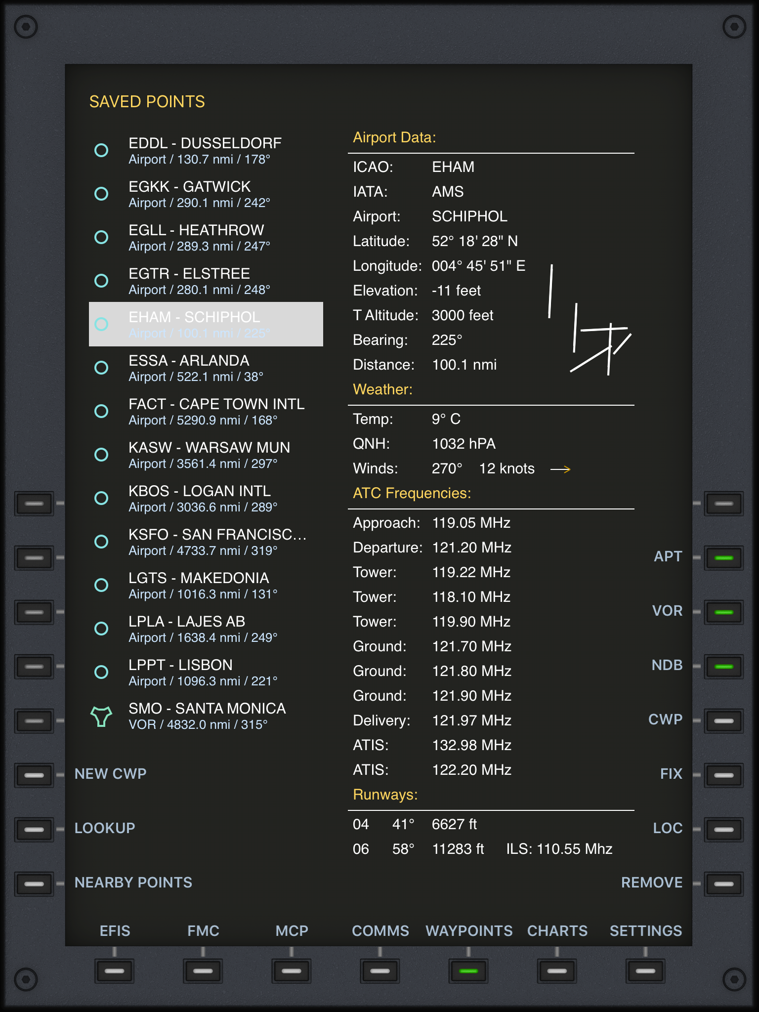This screenshot has width=759, height=1012.
Task: Select the EDDL - DUSSELDORF saved point
Action: pos(206,150)
